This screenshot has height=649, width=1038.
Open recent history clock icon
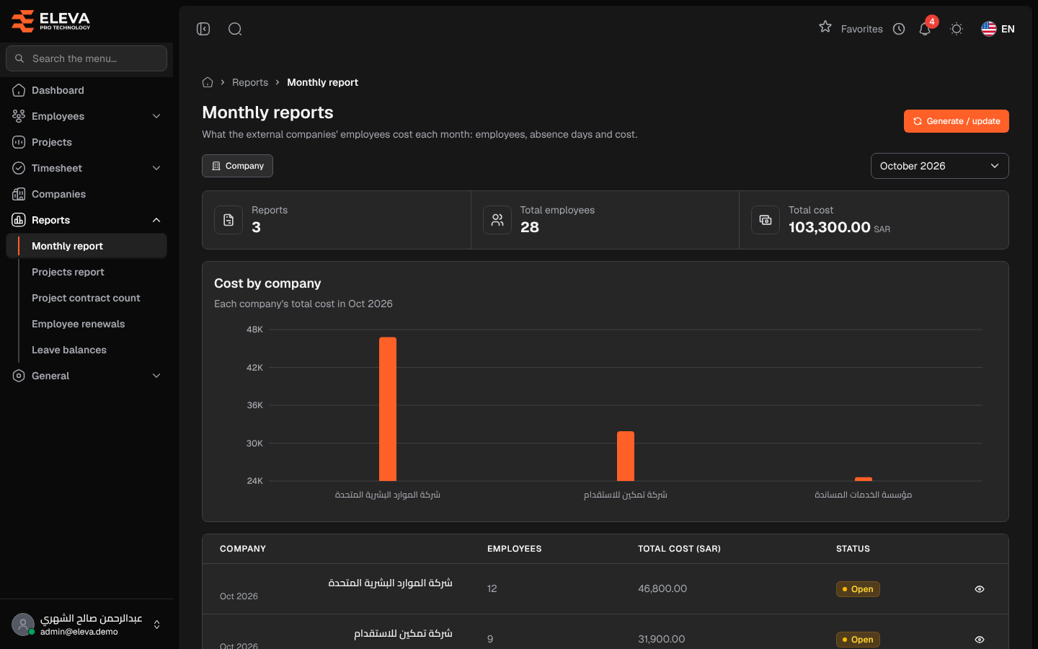click(899, 29)
